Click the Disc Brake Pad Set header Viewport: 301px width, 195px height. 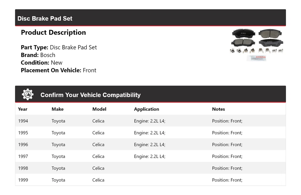(45, 18)
